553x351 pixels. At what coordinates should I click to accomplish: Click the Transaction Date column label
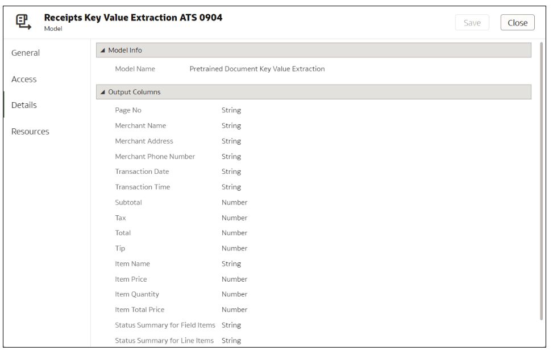click(142, 172)
